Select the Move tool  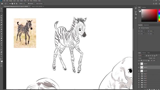[x=1, y=9]
